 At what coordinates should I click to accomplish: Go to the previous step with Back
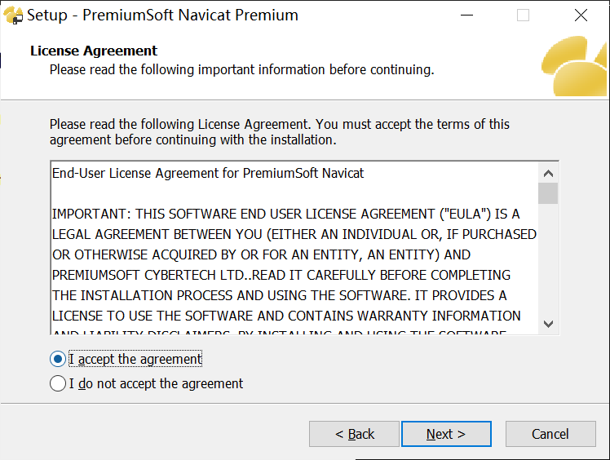coord(354,434)
